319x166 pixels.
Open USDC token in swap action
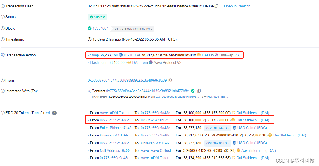129,55
